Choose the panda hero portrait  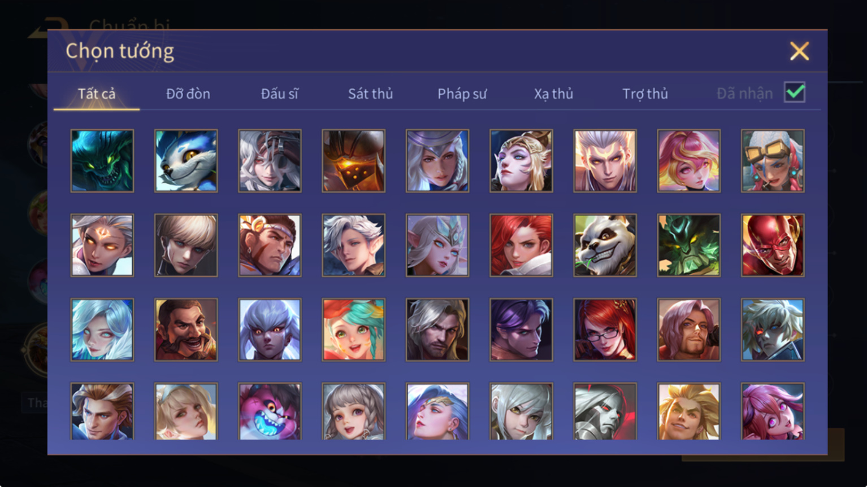(x=605, y=245)
